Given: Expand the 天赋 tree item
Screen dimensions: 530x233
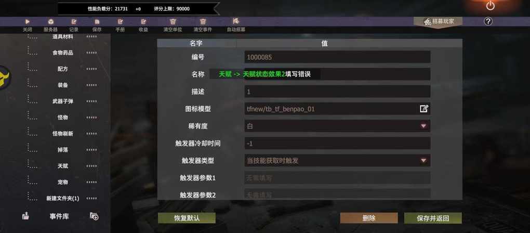Looking at the screenshot, I should pos(63,166).
